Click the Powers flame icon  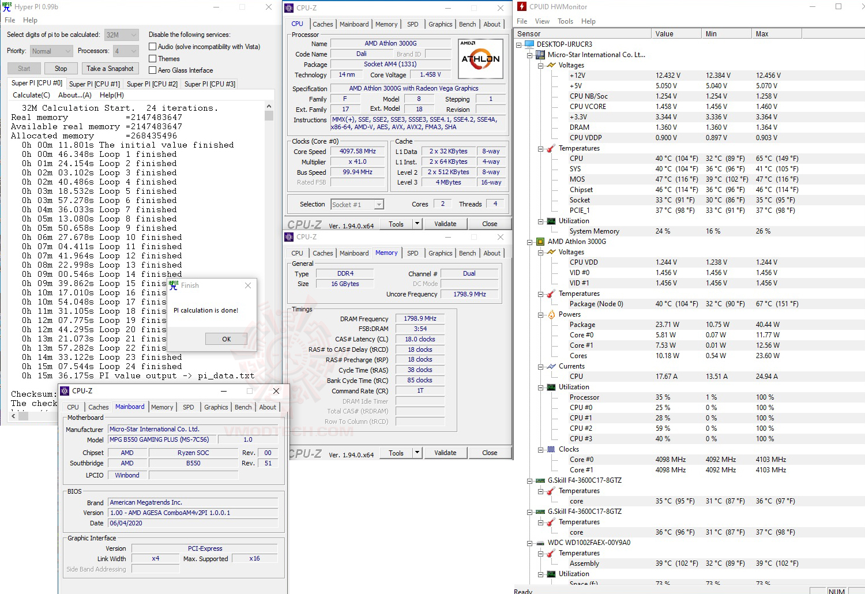pos(551,314)
